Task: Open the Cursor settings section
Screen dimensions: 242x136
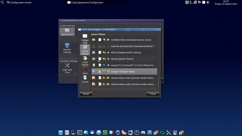Action: pyautogui.click(x=85, y=79)
